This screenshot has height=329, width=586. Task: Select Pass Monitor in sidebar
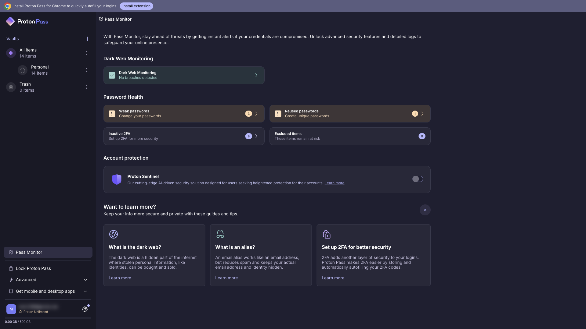coord(48,252)
